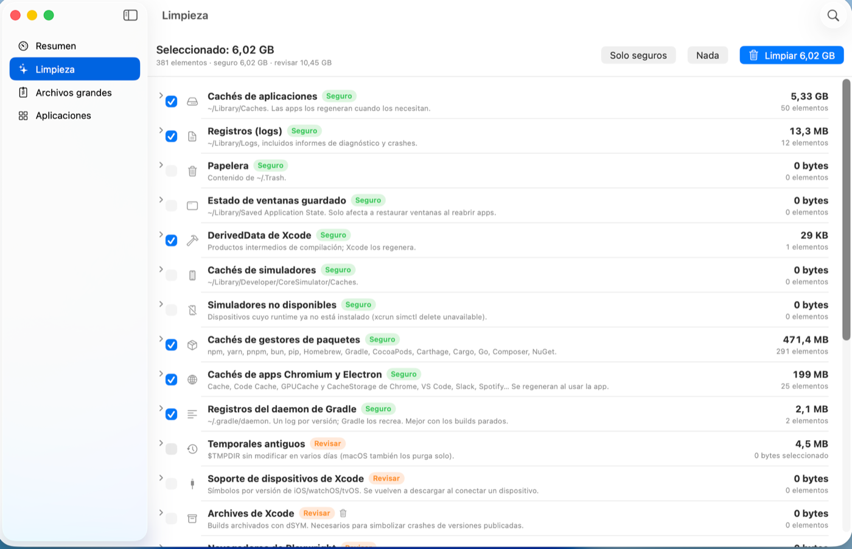Viewport: 852px width, 549px height.
Task: Open the Resumen section in sidebar
Action: click(75, 46)
